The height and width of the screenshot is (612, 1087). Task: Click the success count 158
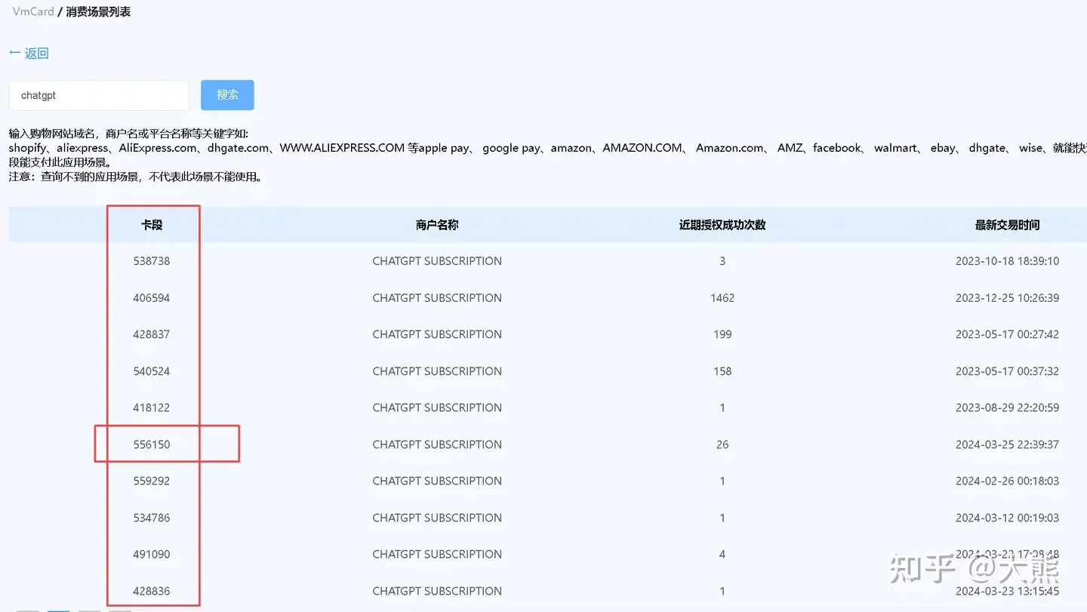[x=722, y=371]
